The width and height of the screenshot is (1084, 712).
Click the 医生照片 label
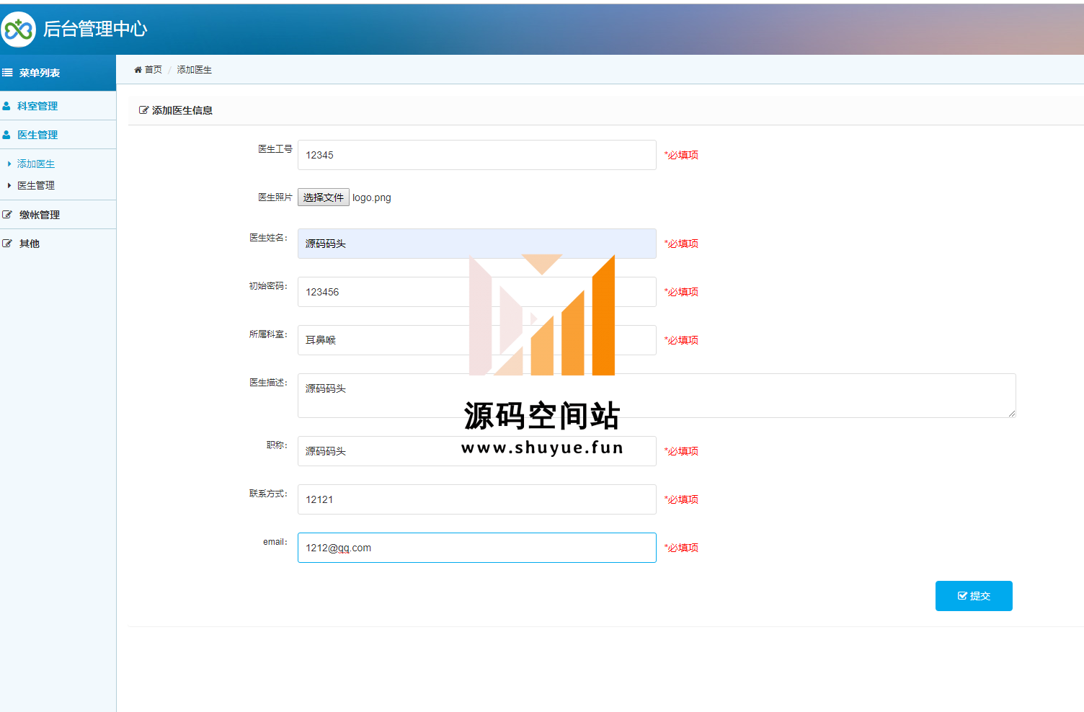pos(275,197)
